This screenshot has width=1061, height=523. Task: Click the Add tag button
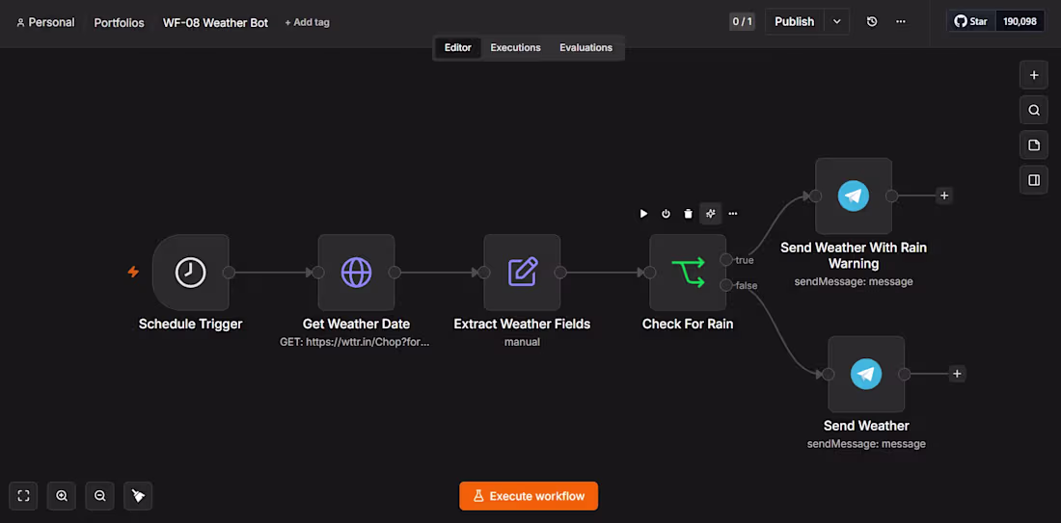307,22
